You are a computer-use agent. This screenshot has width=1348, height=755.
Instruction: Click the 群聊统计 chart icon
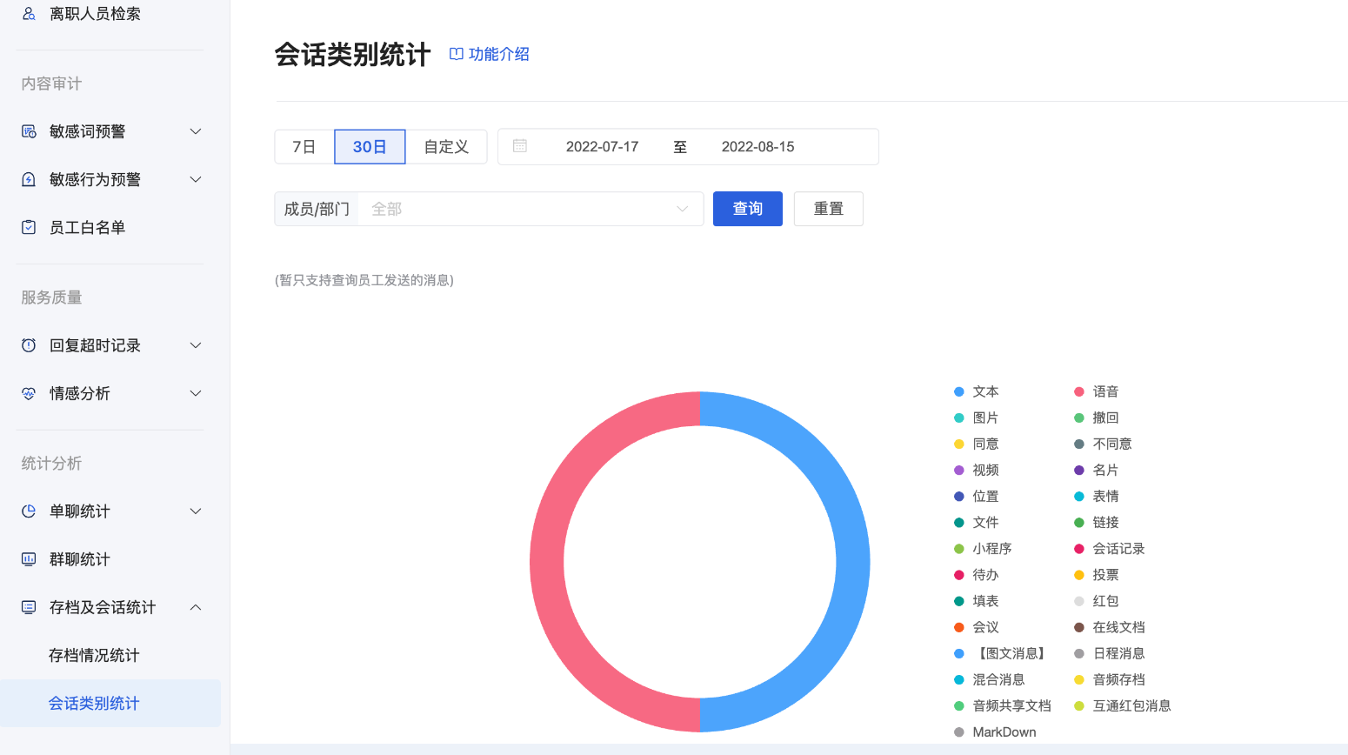[x=29, y=559]
